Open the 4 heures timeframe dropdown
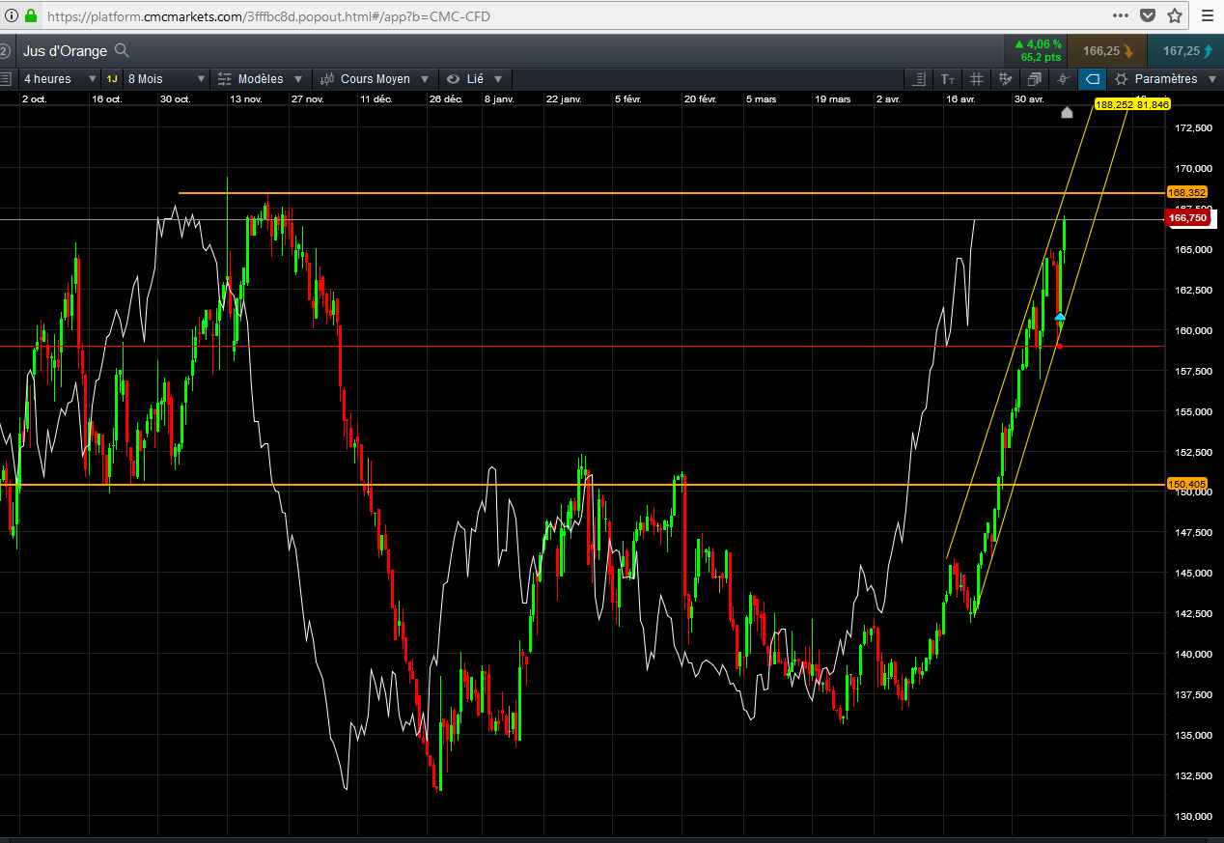Viewport: 1224px width, 843px height. (59, 79)
